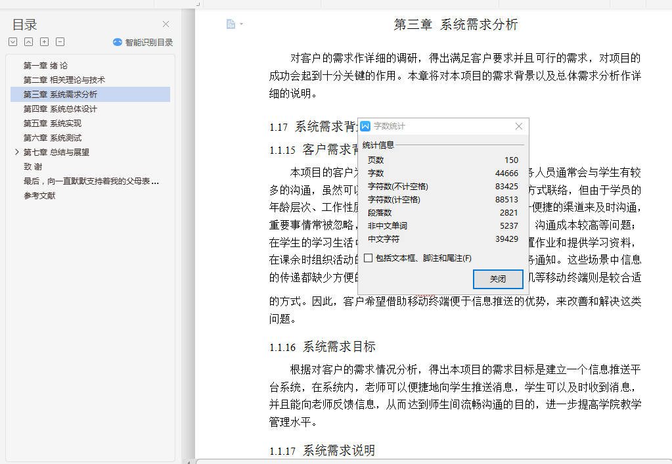The image size is (672, 464).
Task: Click the WPS icon in 字数统计 title bar
Action: (x=365, y=126)
